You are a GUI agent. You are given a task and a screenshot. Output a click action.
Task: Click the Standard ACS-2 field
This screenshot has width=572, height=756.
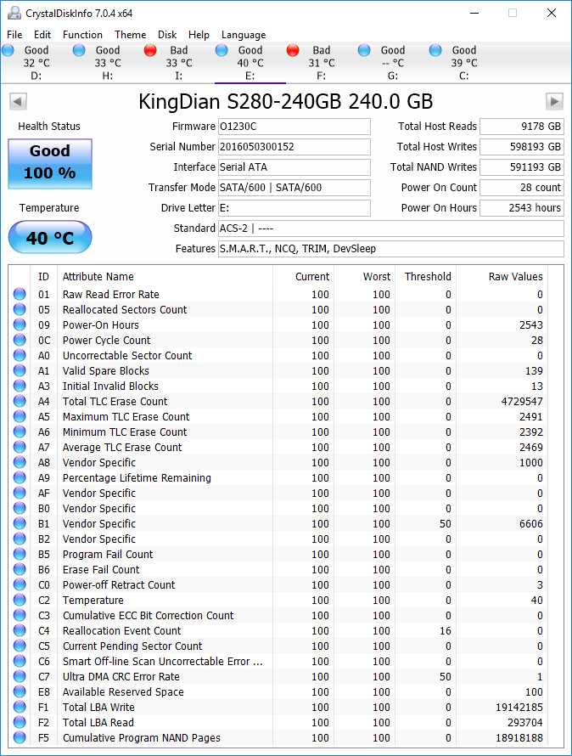[x=391, y=228]
